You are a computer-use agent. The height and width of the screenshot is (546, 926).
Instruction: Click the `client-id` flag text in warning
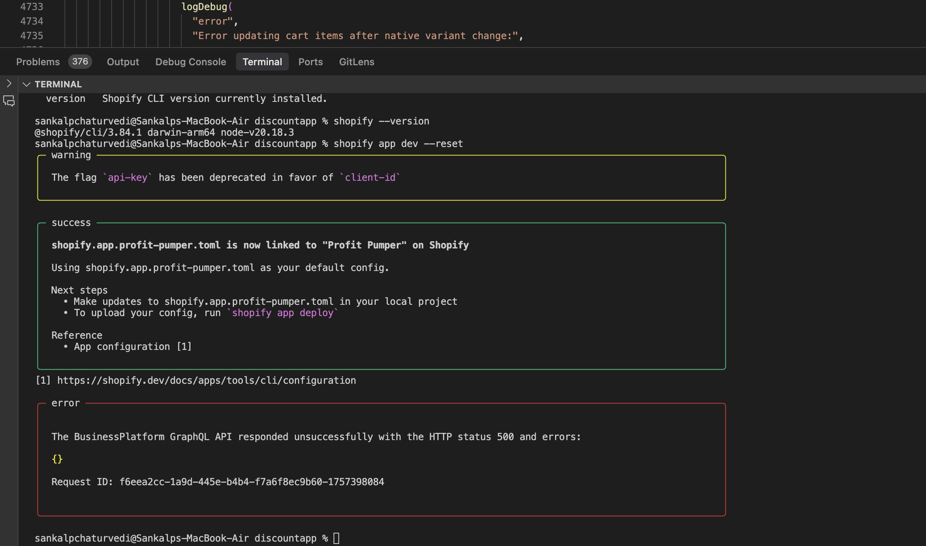pyautogui.click(x=370, y=178)
